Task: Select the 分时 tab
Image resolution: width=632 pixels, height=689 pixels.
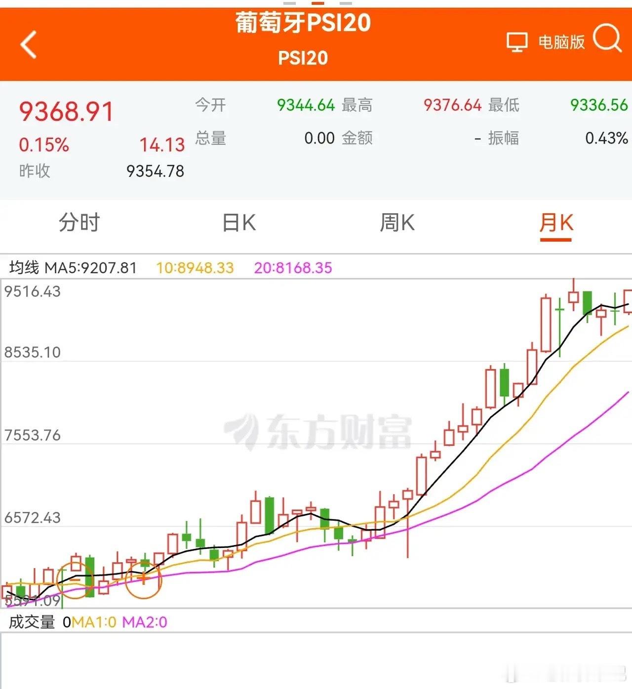Action: coord(79,223)
